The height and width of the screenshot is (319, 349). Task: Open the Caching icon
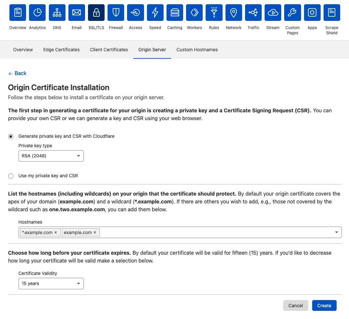click(175, 12)
